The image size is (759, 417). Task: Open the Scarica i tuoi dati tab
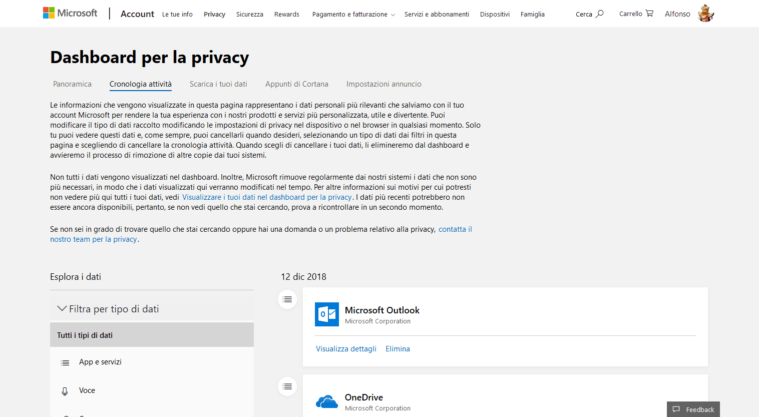click(x=218, y=84)
